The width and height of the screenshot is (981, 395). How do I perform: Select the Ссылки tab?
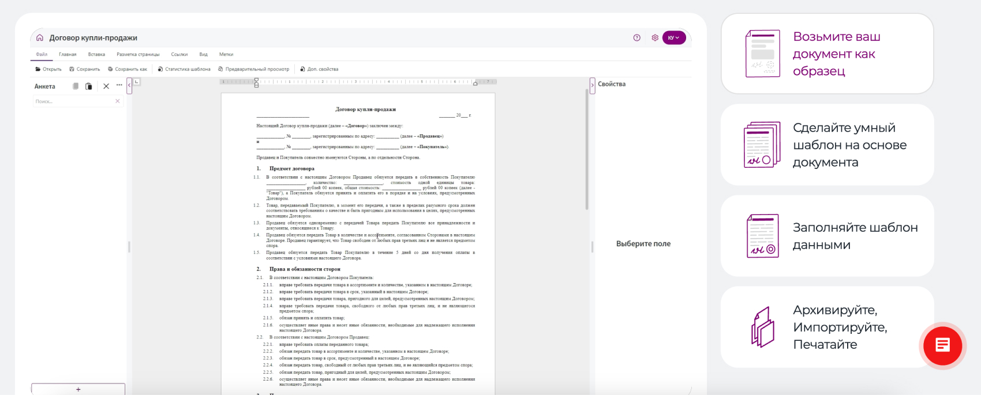point(179,54)
